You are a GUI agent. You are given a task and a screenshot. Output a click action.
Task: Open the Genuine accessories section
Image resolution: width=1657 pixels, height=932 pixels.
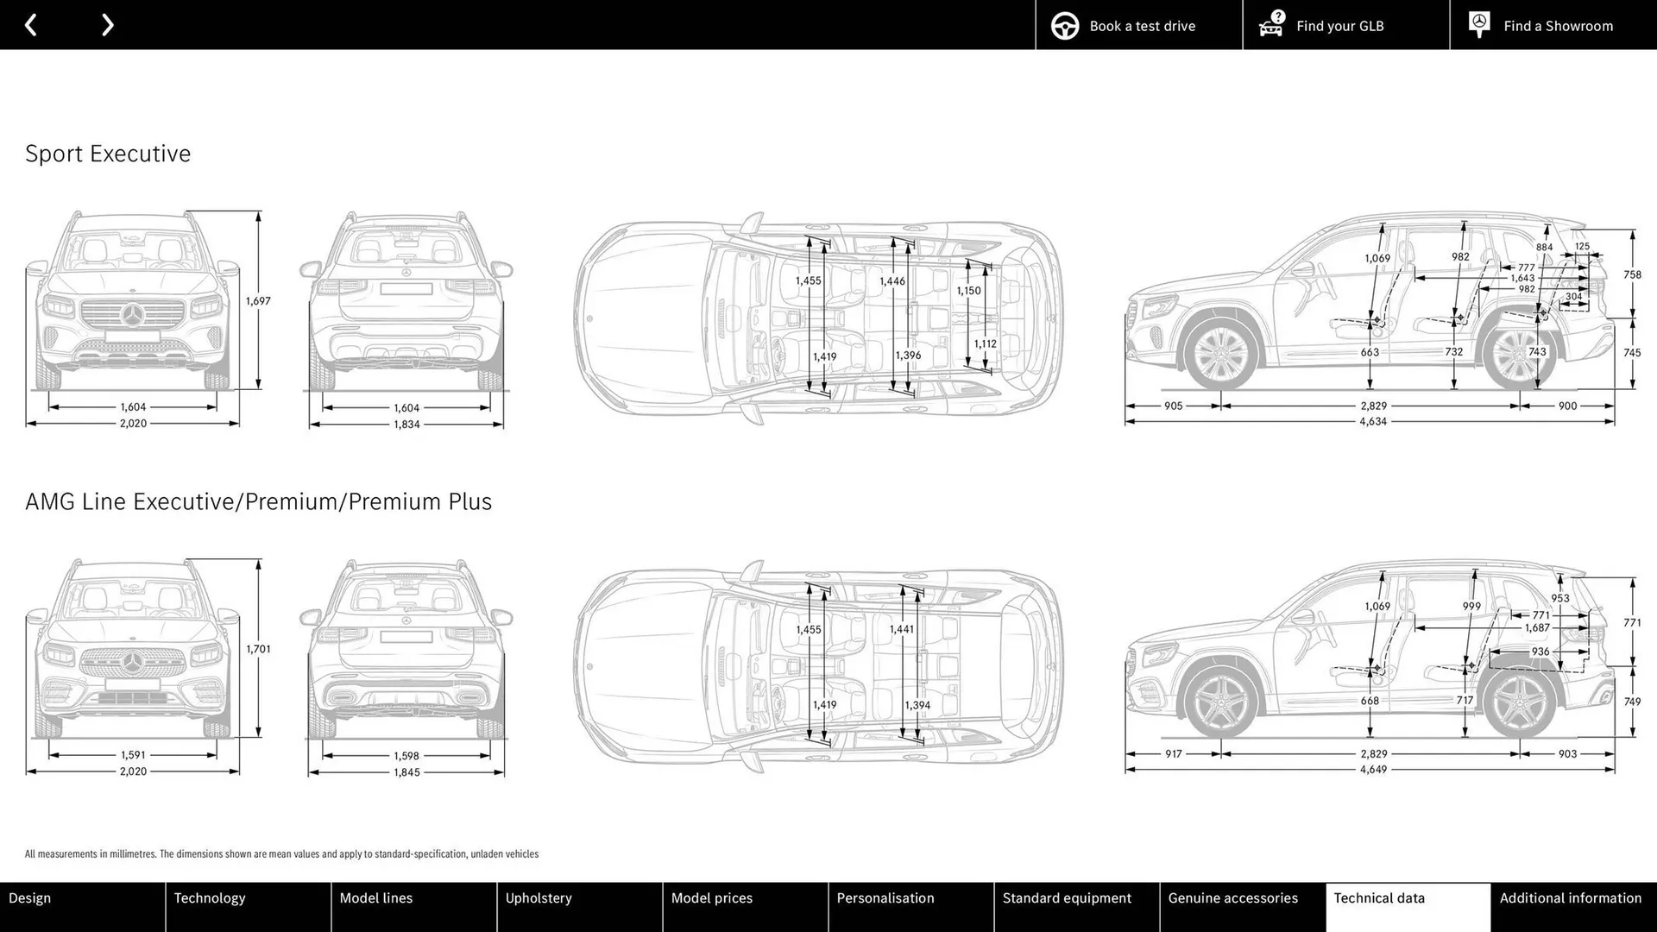pyautogui.click(x=1234, y=897)
